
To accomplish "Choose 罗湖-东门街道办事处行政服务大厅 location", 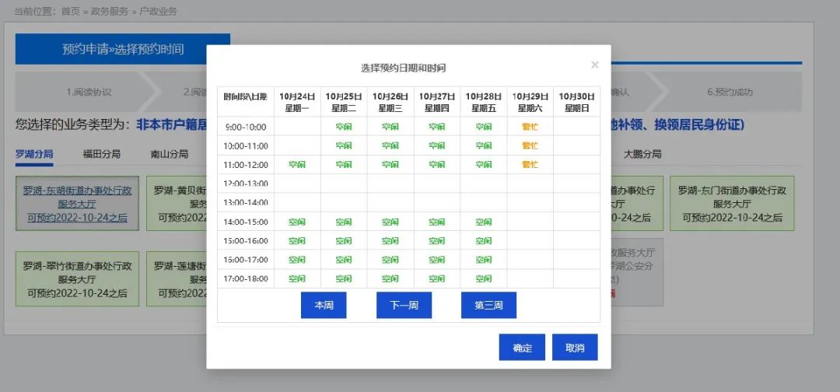I will (x=733, y=204).
